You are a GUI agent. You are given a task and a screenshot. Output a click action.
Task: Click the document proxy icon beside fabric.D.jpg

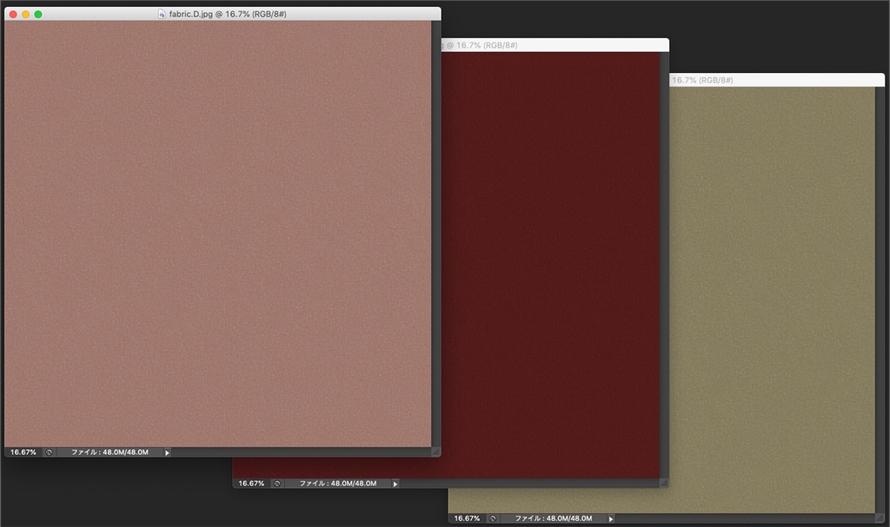pyautogui.click(x=161, y=14)
